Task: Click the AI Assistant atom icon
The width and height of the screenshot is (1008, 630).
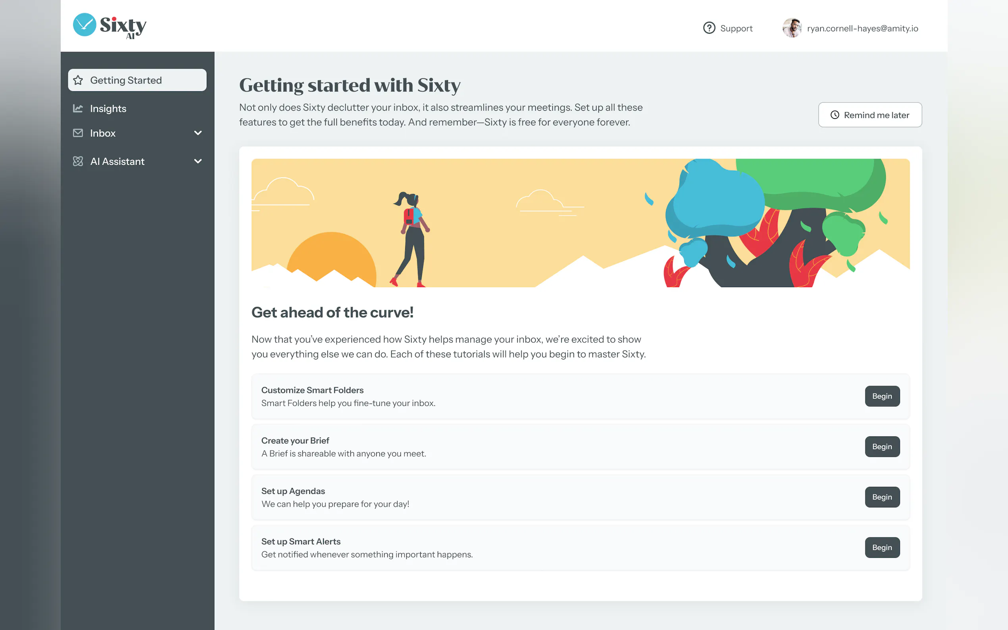Action: 78,161
